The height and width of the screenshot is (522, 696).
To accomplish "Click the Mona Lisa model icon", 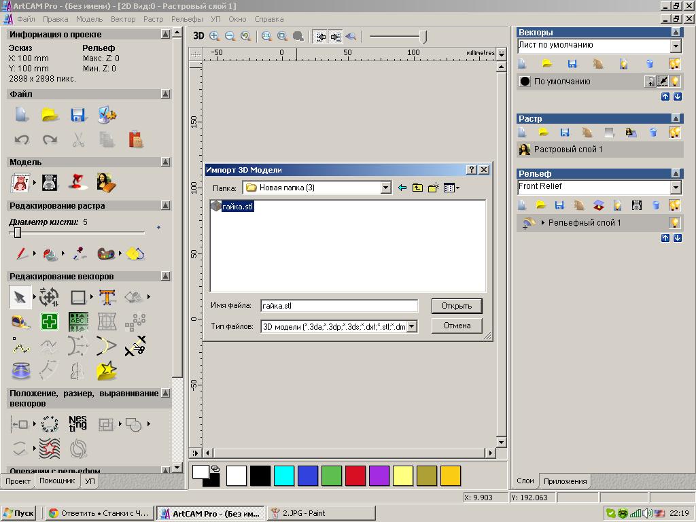I will [106, 182].
